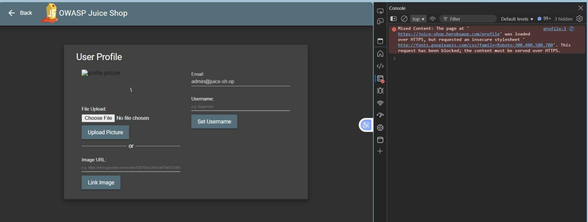This screenshot has width=588, height=222.
Task: Open the Network tool wifi icon
Action: 380,103
